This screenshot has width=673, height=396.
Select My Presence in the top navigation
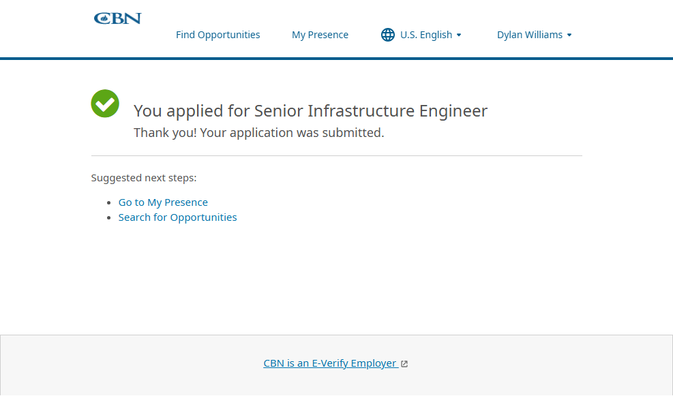[x=320, y=35]
